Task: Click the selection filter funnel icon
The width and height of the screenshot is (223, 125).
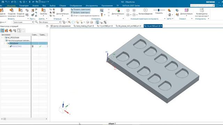Action: click(x=36, y=22)
